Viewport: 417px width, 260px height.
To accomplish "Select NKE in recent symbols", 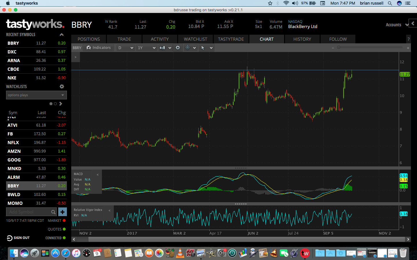I will [x=36, y=78].
